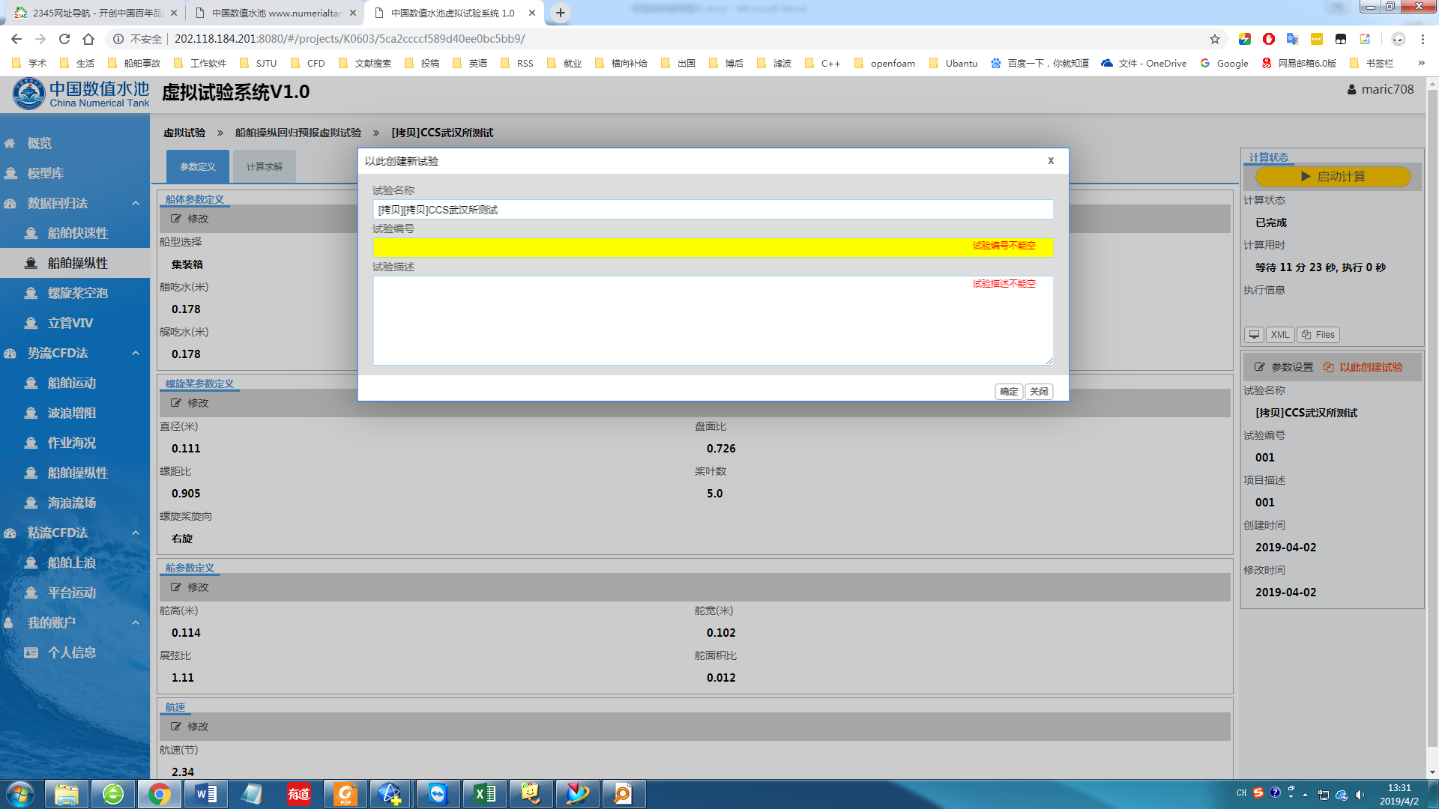1439x809 pixels.
Task: Collapse the 数据回归法 sidebar section
Action: point(136,203)
